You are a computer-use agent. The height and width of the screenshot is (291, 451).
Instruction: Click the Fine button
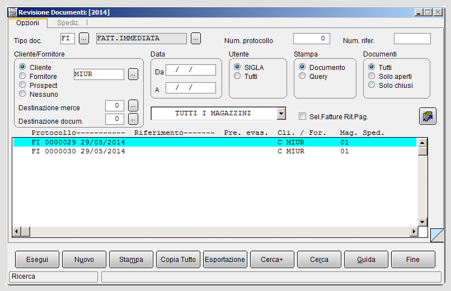click(x=413, y=259)
